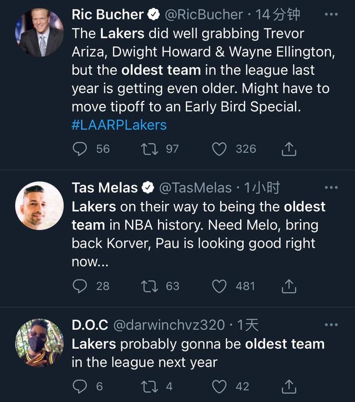Open Ric Bucher's profile by name
The height and width of the screenshot is (402, 355).
tap(108, 15)
